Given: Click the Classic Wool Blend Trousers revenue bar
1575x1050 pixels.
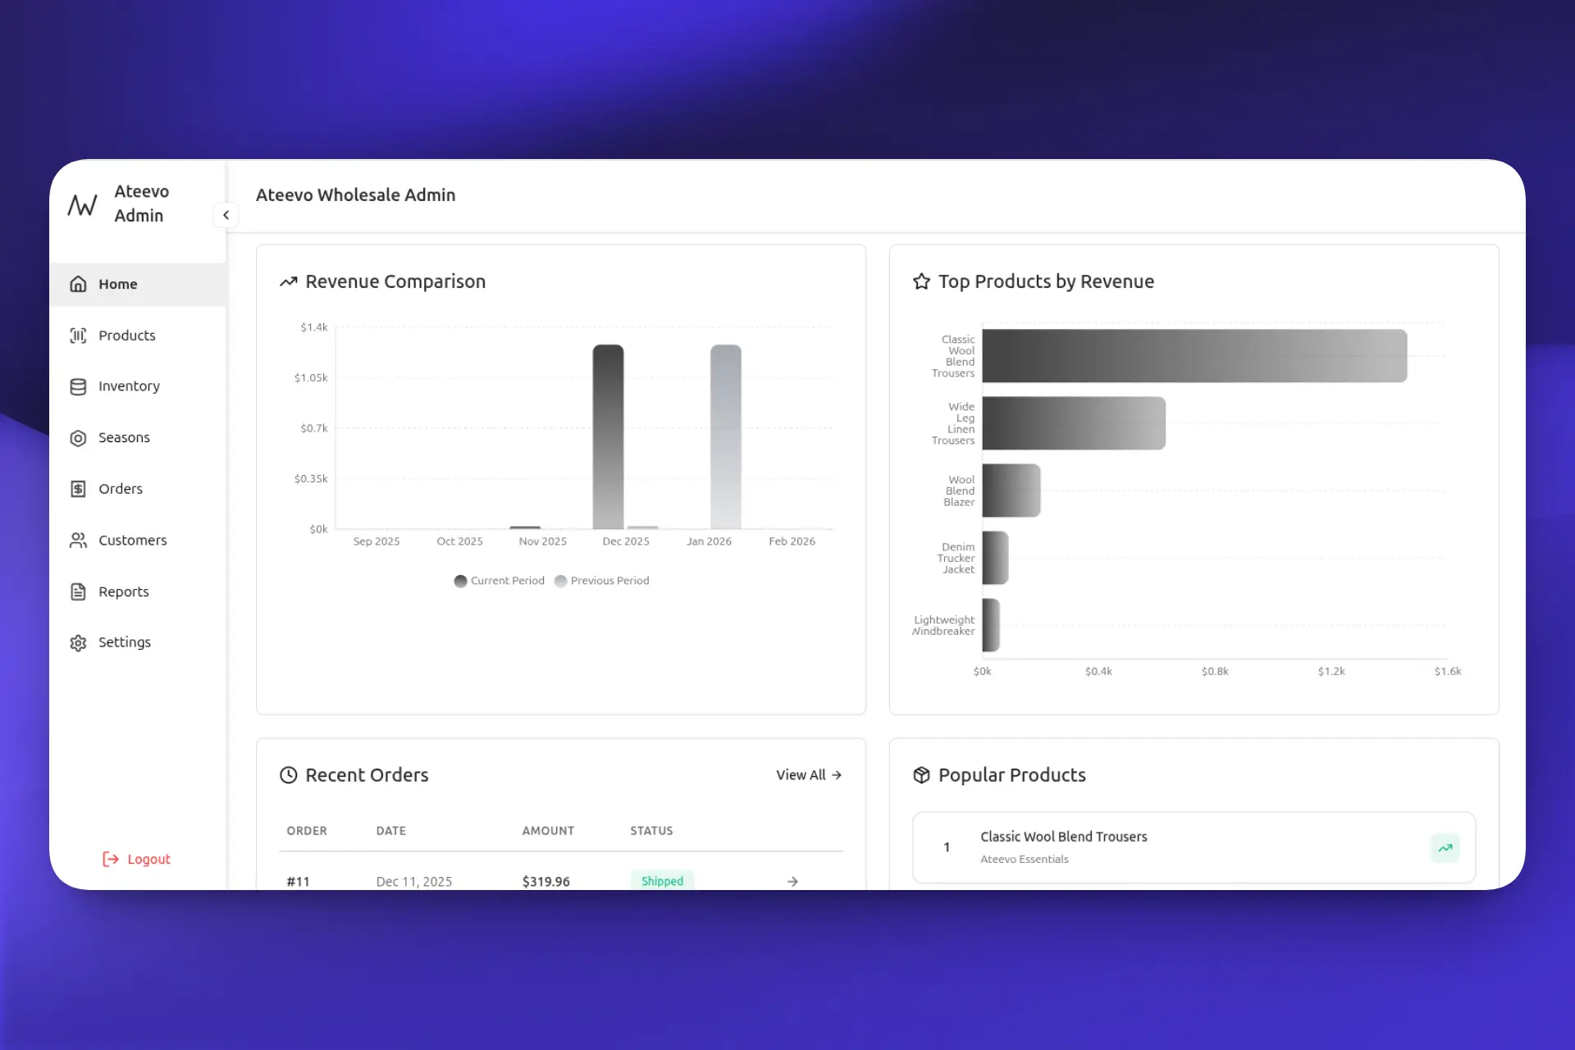Looking at the screenshot, I should point(1194,356).
